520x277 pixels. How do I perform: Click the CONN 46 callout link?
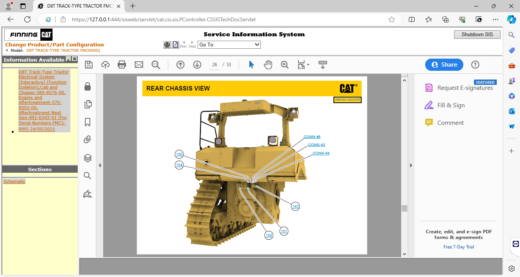tap(312, 137)
